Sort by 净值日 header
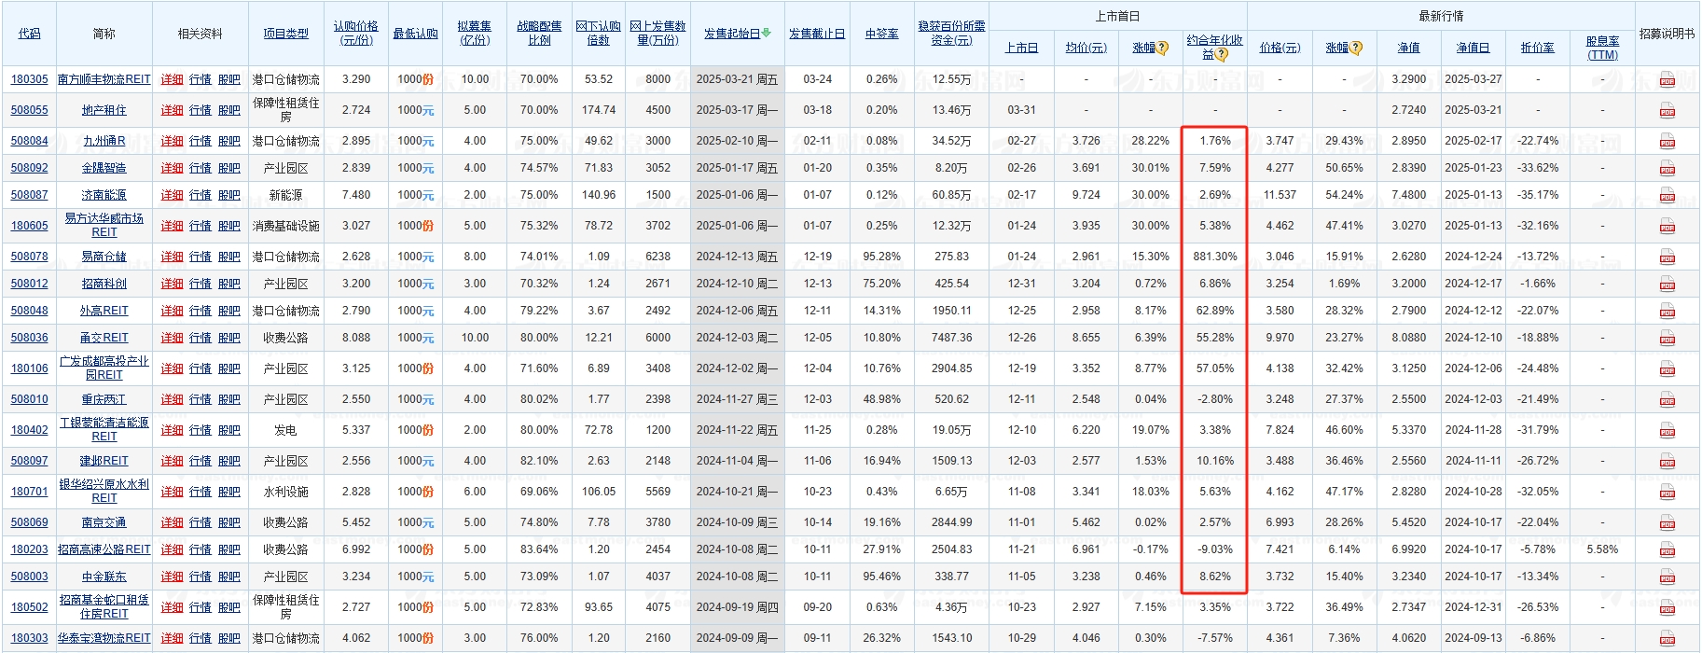1702x653 pixels. pyautogui.click(x=1473, y=48)
